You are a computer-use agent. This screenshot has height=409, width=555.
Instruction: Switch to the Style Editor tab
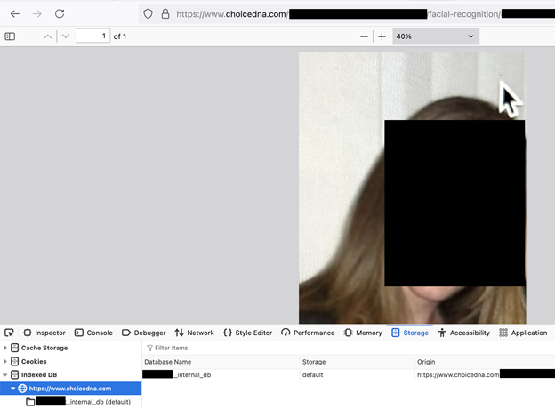[x=248, y=333]
